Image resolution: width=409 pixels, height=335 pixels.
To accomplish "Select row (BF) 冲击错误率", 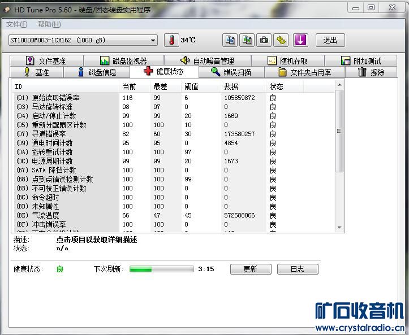I will pyautogui.click(x=173, y=224).
